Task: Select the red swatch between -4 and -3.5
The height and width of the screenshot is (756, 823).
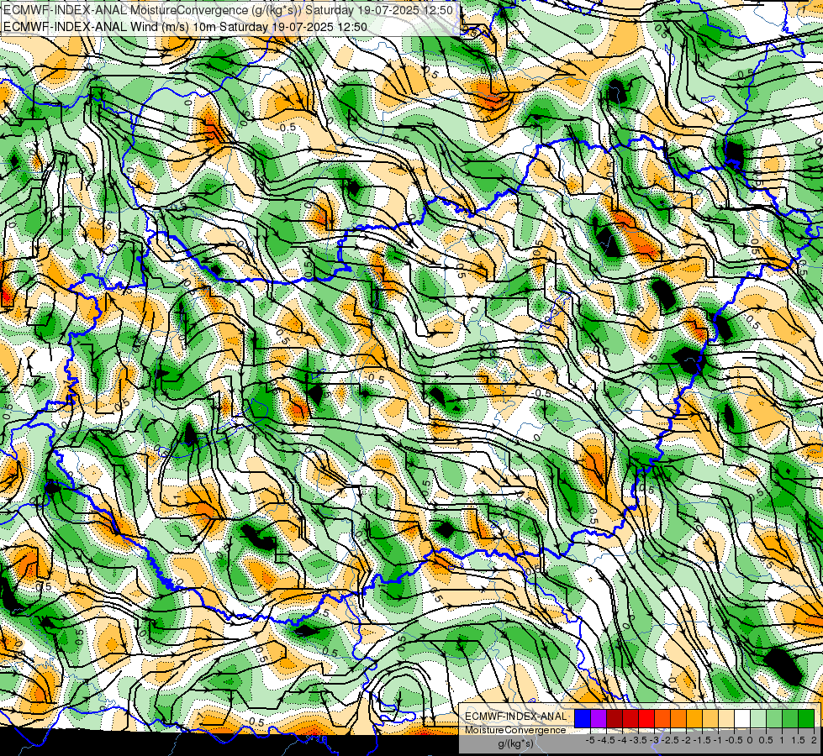Action: [630, 718]
